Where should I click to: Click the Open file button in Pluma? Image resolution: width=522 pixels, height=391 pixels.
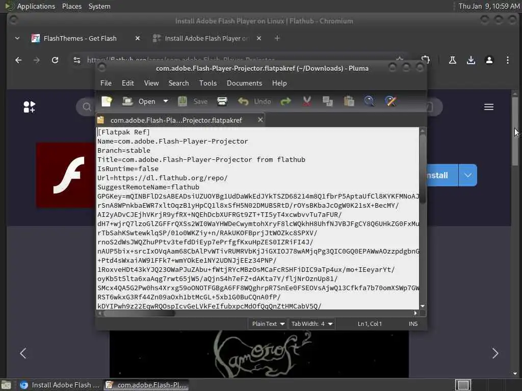coord(139,101)
